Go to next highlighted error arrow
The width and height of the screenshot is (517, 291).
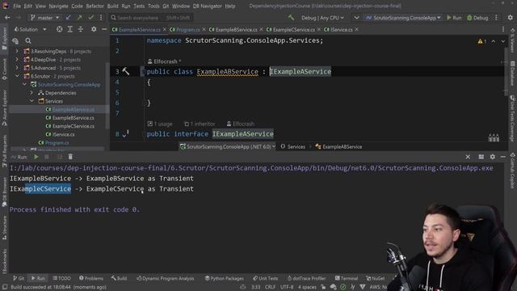click(502, 41)
